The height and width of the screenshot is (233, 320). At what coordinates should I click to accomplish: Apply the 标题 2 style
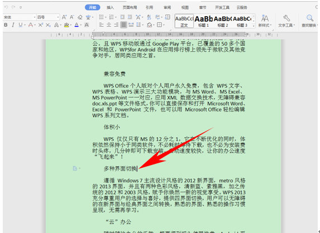point(223,21)
